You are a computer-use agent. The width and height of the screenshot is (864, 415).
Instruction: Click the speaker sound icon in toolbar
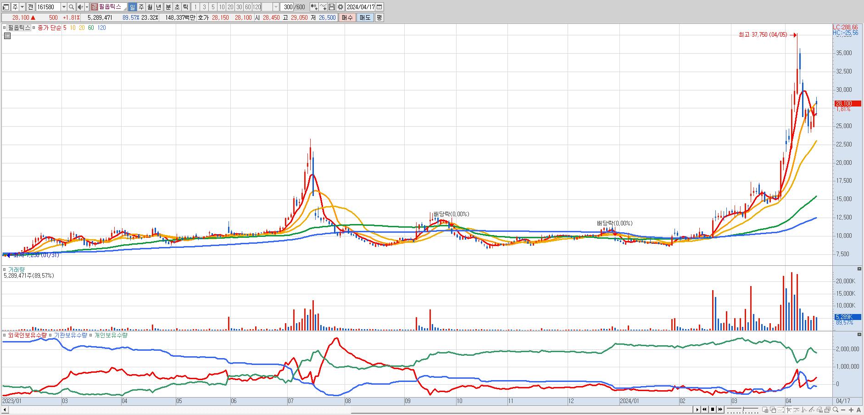[80, 7]
